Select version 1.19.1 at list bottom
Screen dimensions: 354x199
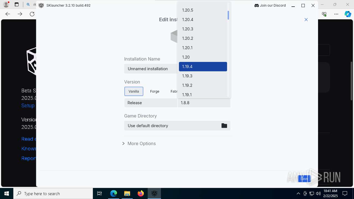click(x=203, y=94)
